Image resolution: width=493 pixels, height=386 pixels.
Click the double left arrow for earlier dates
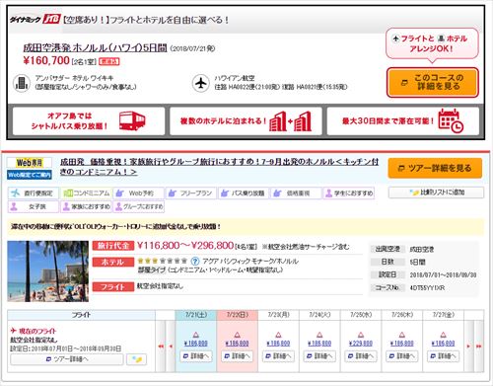click(x=161, y=347)
